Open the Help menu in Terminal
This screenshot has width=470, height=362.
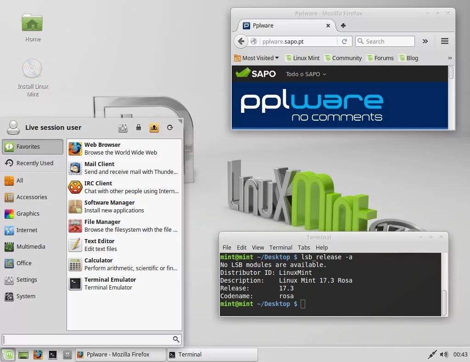(x=322, y=247)
